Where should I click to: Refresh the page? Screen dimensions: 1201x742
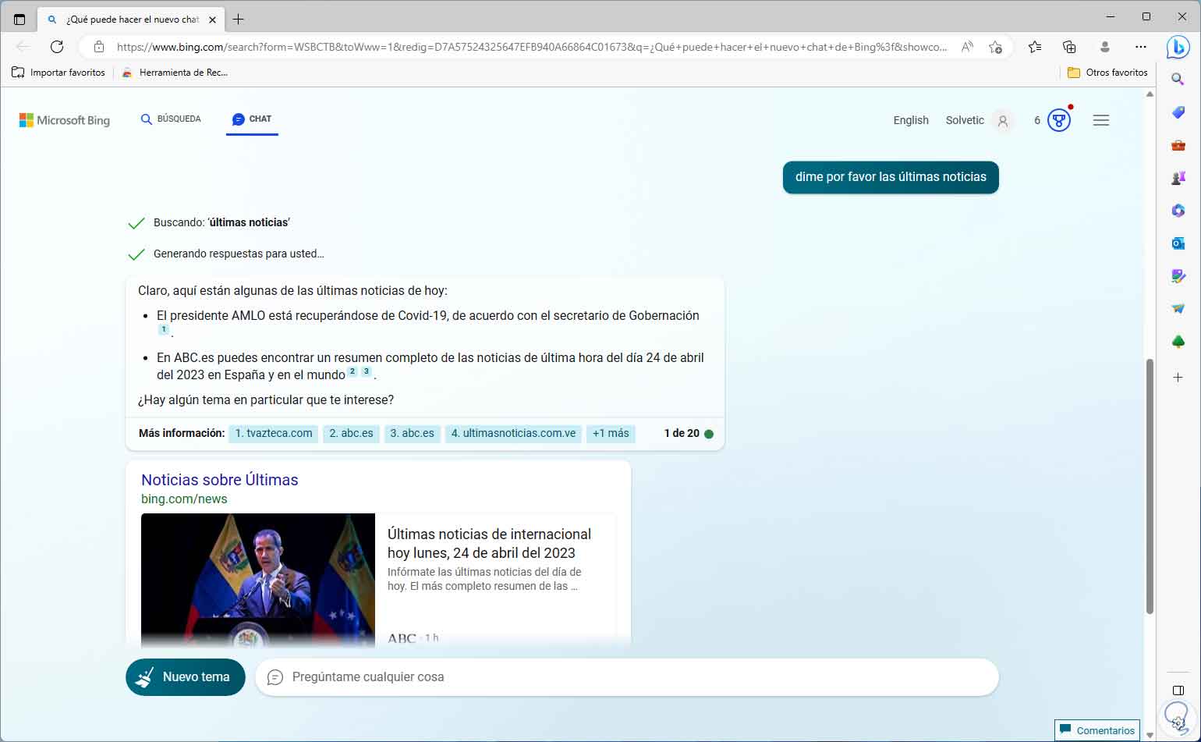57,47
